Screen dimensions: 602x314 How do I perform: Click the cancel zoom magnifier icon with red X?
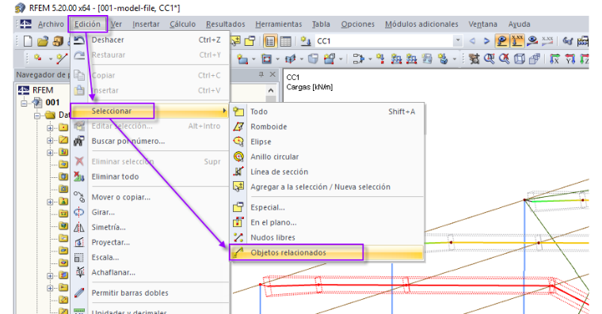coord(504,59)
